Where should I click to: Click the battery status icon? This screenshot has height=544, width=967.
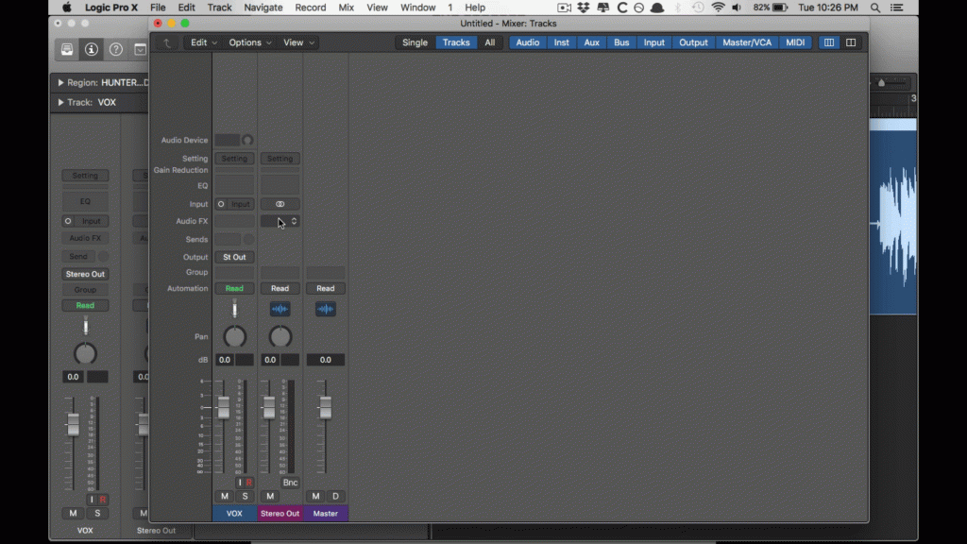coord(780,8)
